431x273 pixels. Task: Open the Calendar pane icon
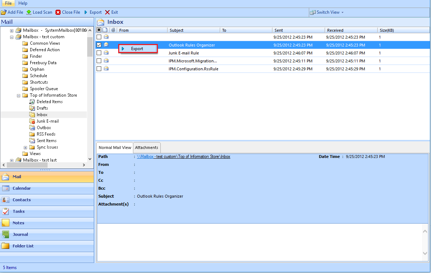[5, 188]
